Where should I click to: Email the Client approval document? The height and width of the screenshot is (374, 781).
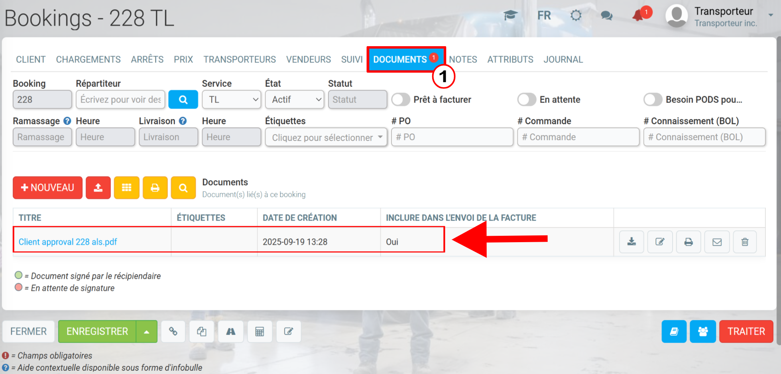(717, 242)
